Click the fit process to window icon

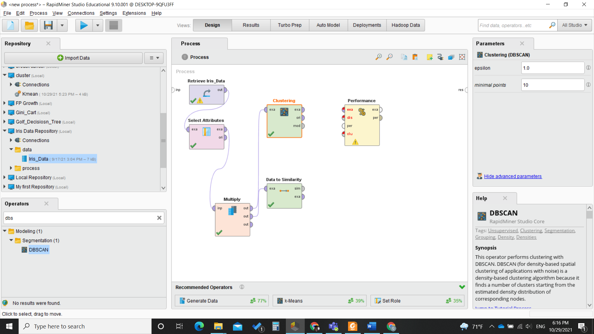point(462,57)
